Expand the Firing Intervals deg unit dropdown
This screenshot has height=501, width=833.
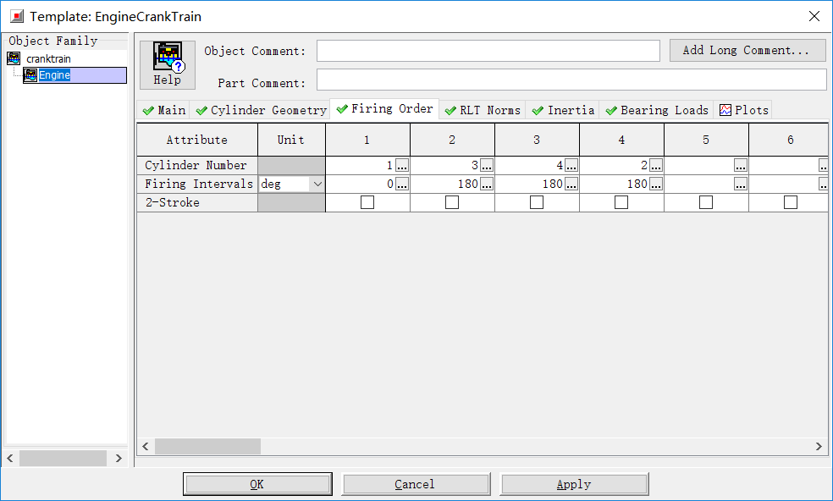(x=317, y=184)
